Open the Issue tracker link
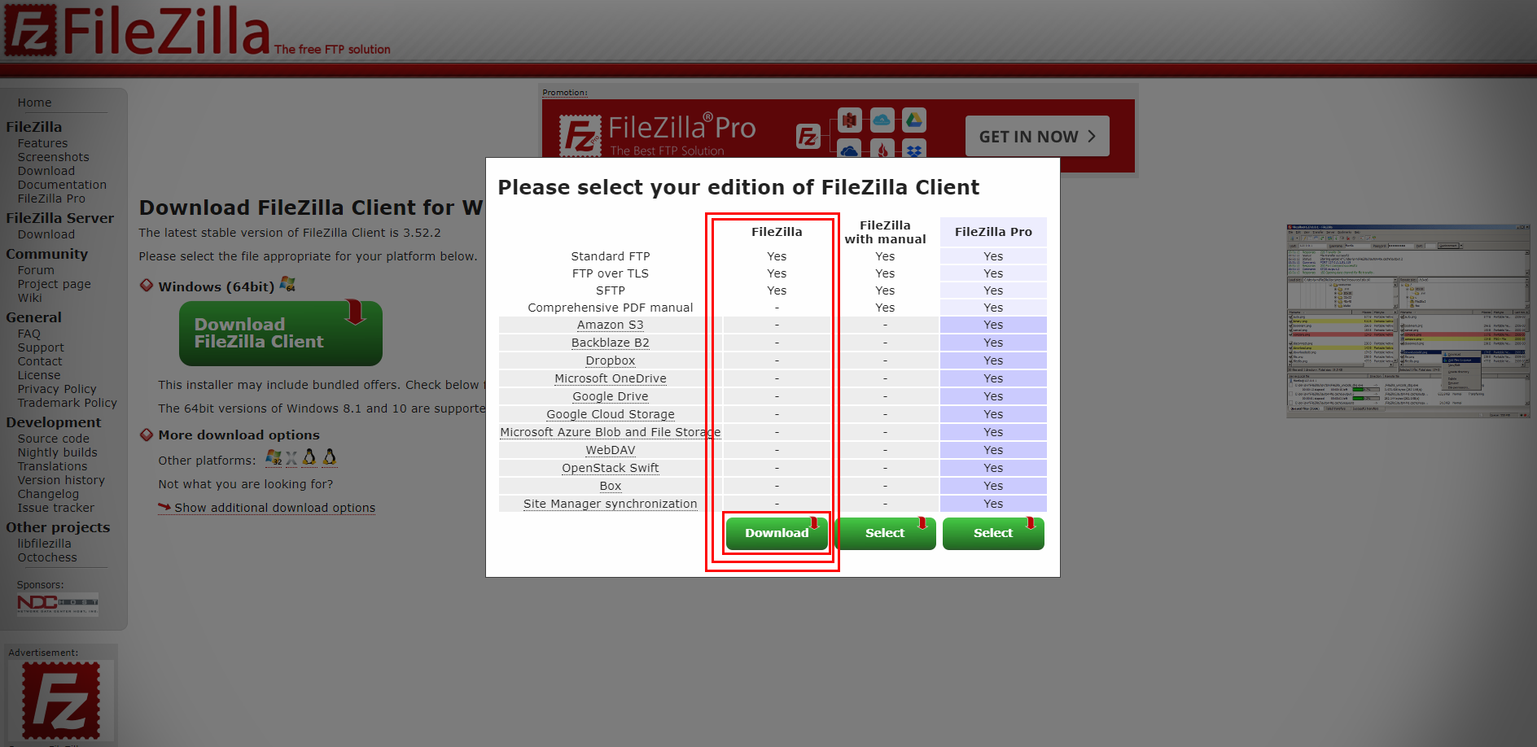The width and height of the screenshot is (1537, 747). [x=56, y=508]
